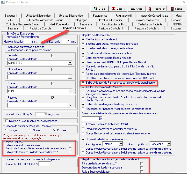
Task: Open the Ativ. Reg. Atend. Consultório dropdown
Action: click(x=169, y=144)
